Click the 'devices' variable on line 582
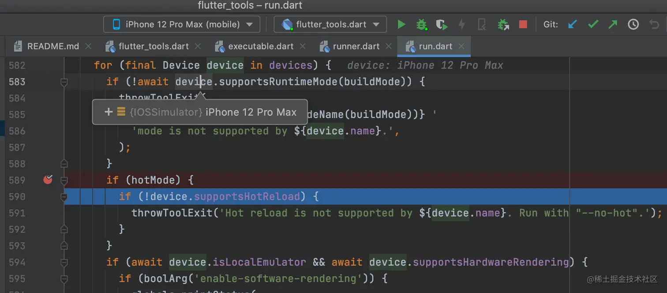 click(x=291, y=65)
